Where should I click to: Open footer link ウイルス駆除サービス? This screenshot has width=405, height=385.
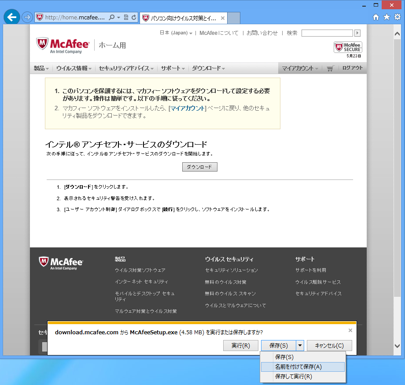point(318,282)
